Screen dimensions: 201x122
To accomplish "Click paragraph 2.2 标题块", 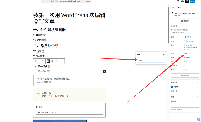I will pos(39,56).
